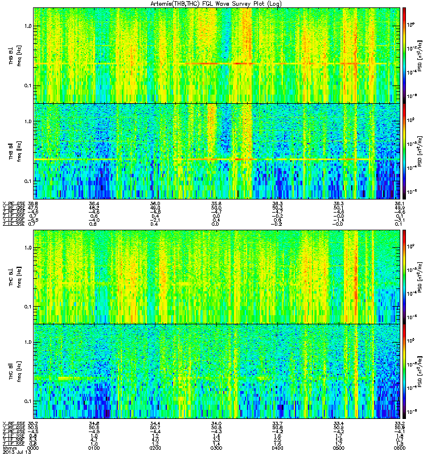Click the color bar beside THC B-parallel panel
The height and width of the screenshot is (456, 427).
(404, 372)
